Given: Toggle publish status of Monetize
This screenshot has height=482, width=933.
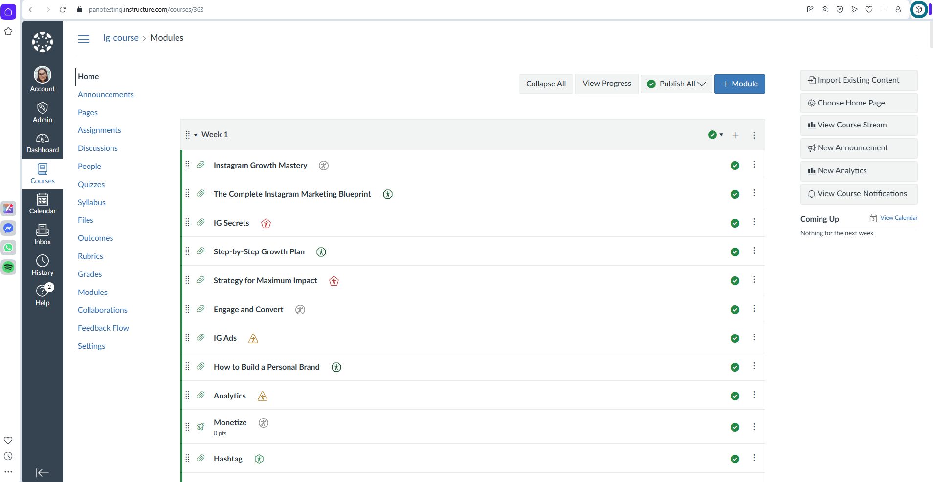Looking at the screenshot, I should point(735,427).
